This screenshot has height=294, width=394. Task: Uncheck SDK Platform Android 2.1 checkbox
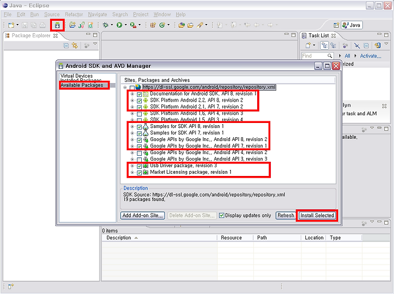pos(139,107)
